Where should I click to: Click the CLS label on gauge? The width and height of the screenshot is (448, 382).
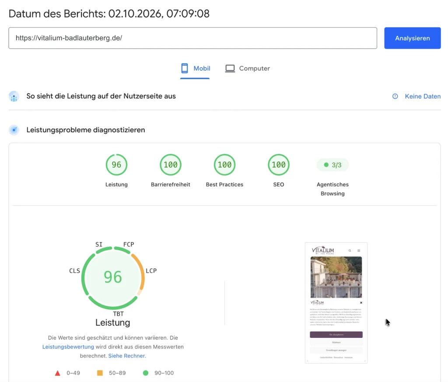(x=74, y=270)
